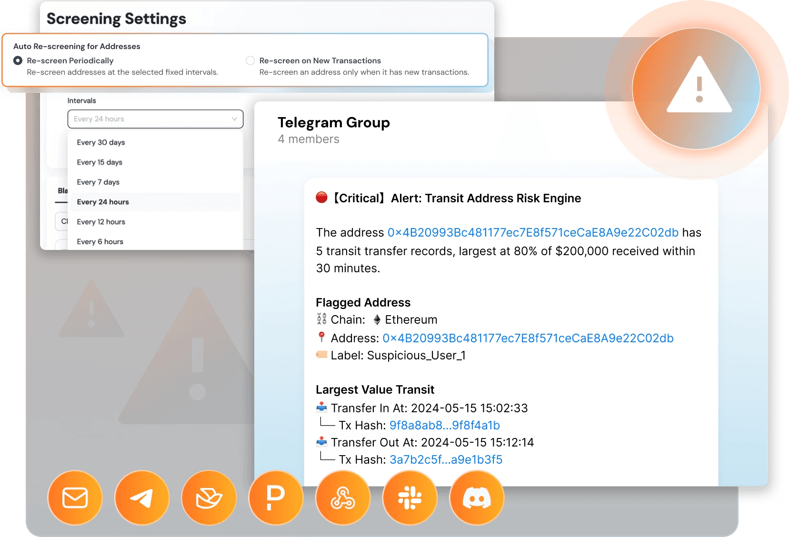Screen dimensions: 790x537
Task: Click the Telegram Group header
Action: [334, 122]
